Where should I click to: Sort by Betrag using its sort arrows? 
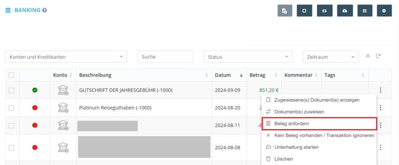pos(276,75)
